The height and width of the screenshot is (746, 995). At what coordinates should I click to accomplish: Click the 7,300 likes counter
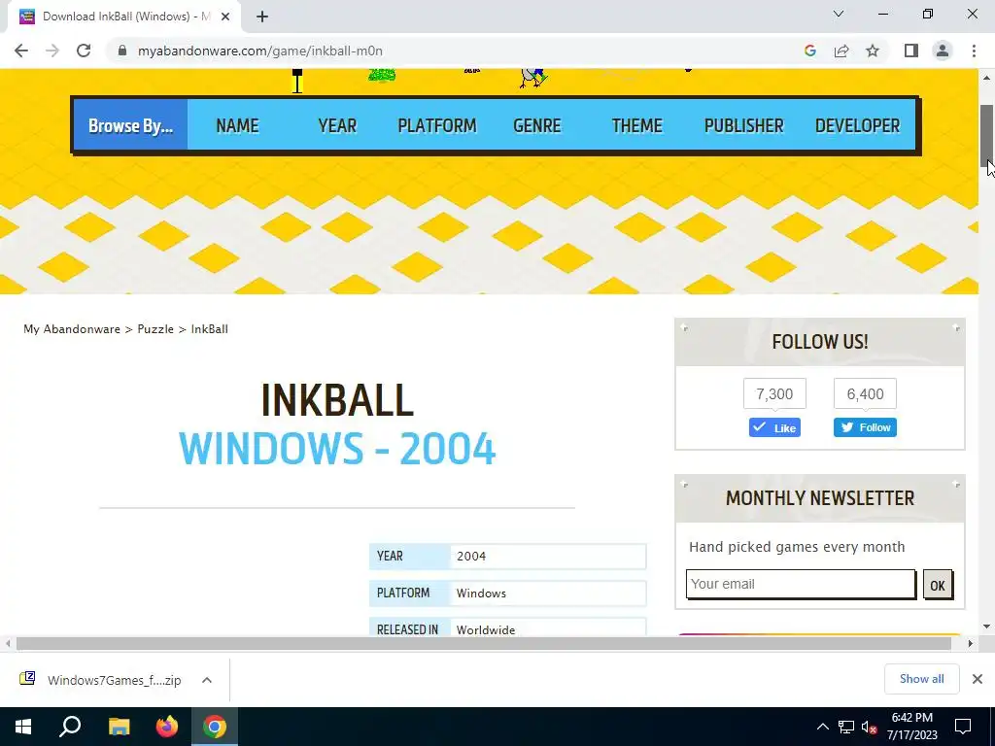[x=774, y=394]
